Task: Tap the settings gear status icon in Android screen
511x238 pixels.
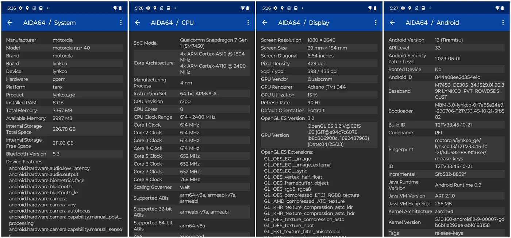Action: click(403, 8)
